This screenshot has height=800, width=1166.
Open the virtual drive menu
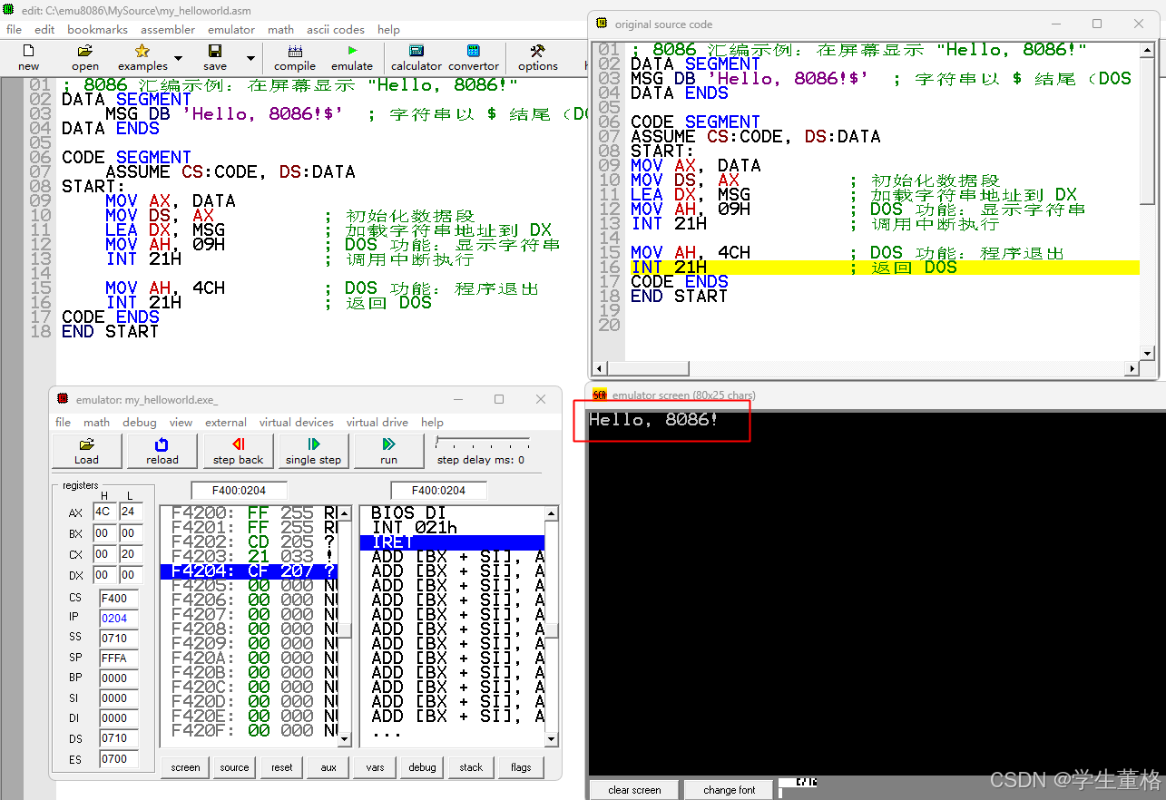pos(377,422)
